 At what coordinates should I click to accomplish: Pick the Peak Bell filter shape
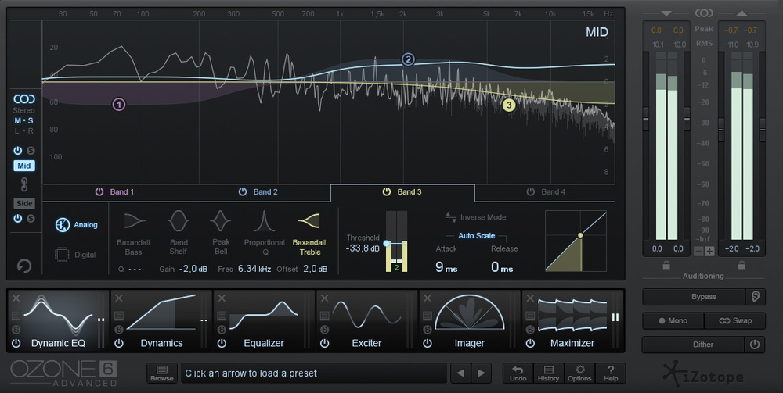(x=221, y=233)
